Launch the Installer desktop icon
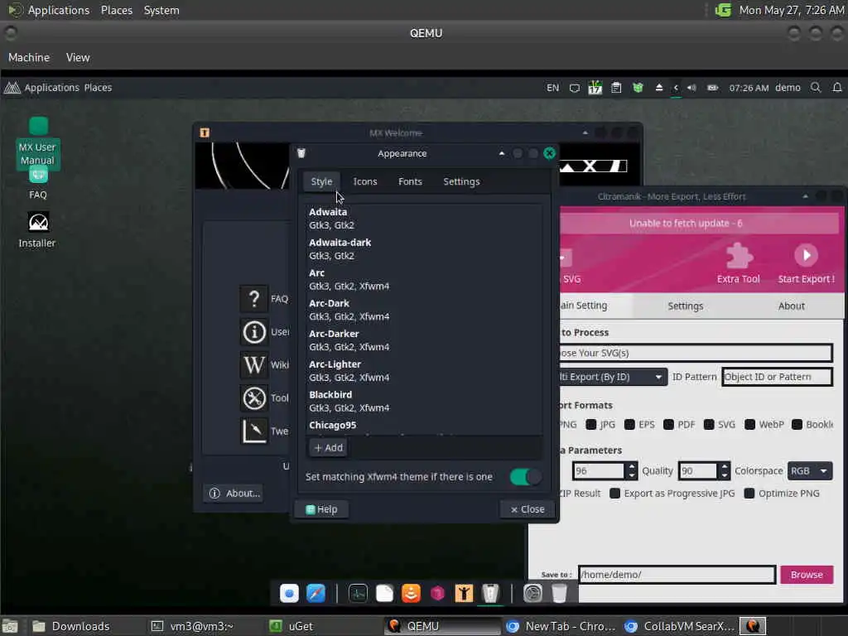 38,222
